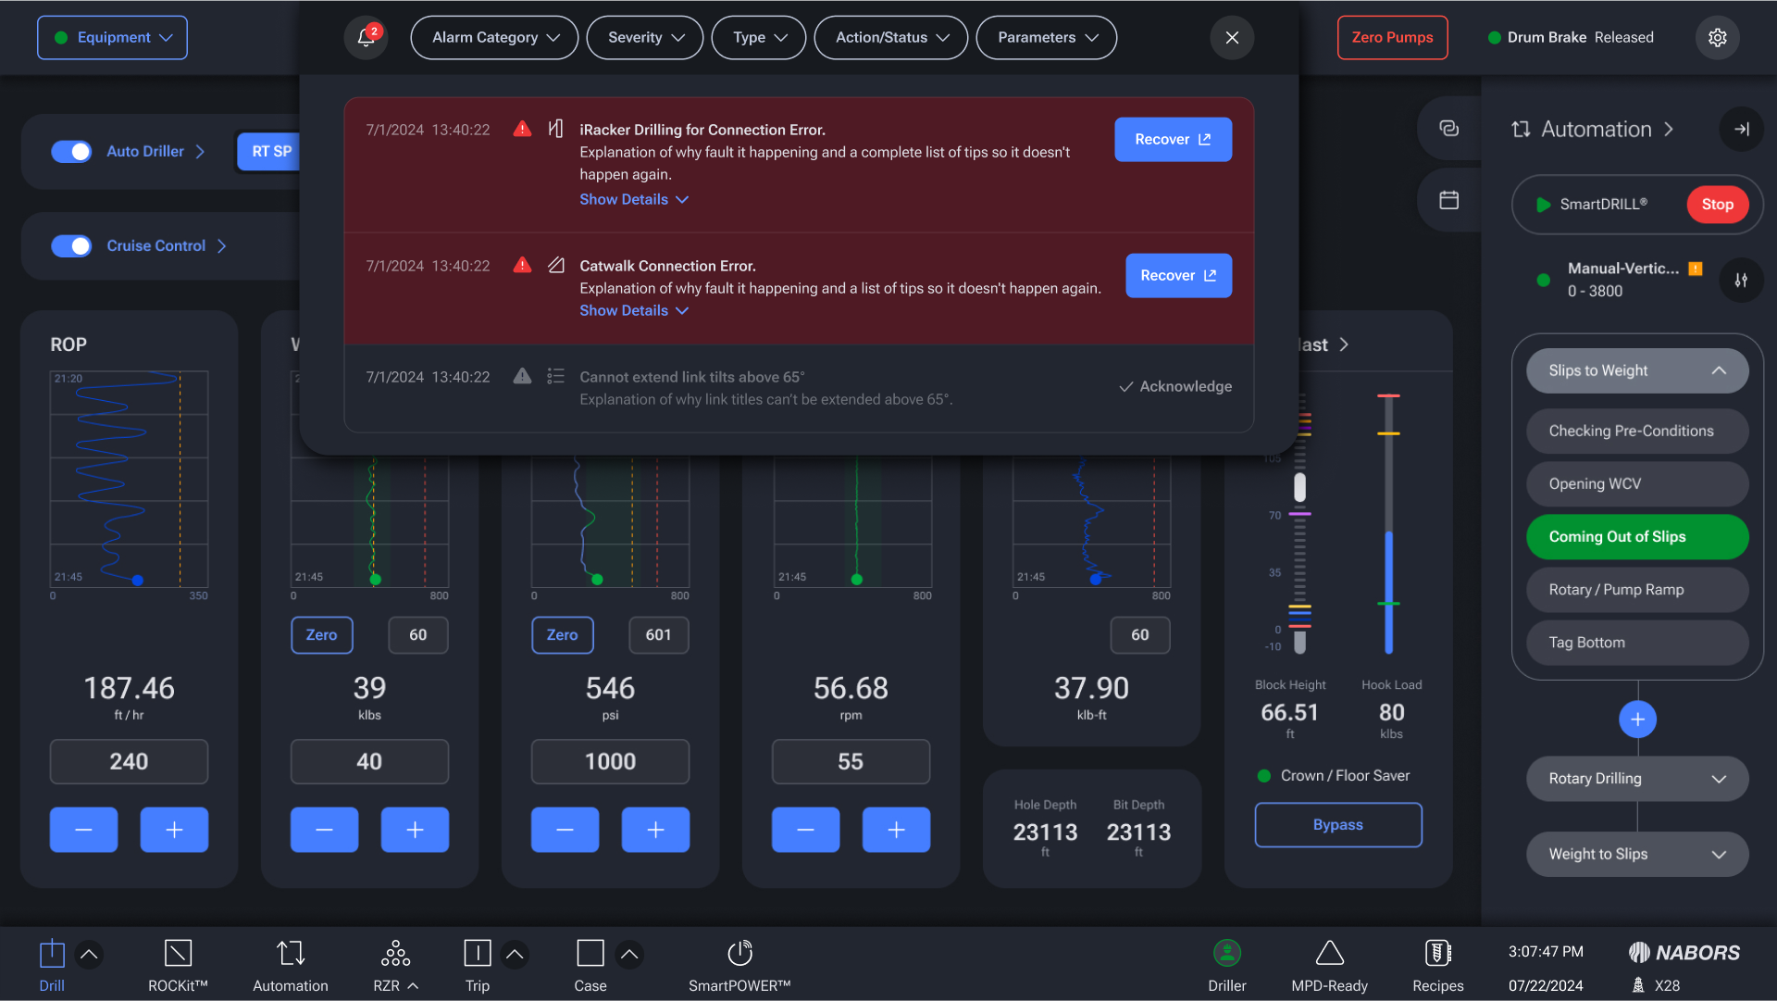
Task: Open the Recipes icon
Action: [x=1437, y=953]
